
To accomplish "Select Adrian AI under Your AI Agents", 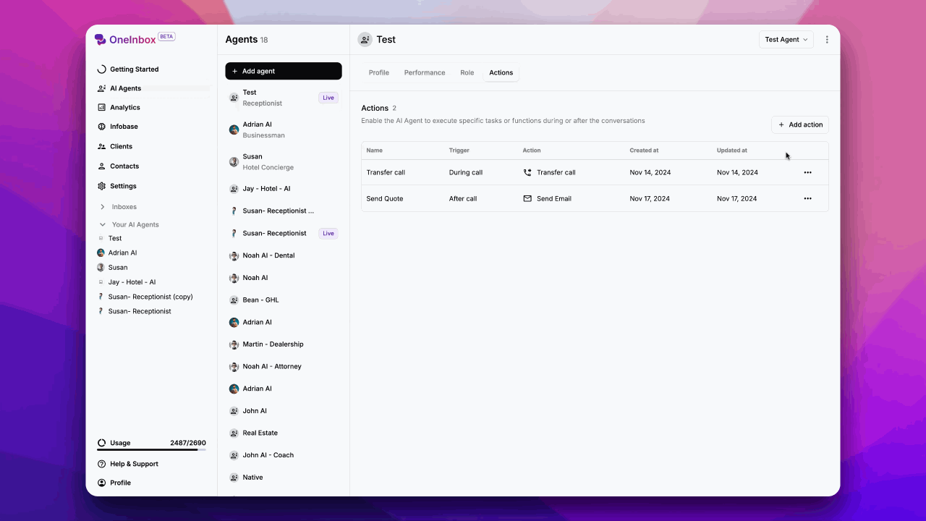I will pyautogui.click(x=122, y=253).
